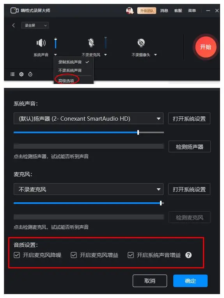This screenshot has height=298, width=224.
Task: Click the system sound volume slider handle
Action: [138, 132]
